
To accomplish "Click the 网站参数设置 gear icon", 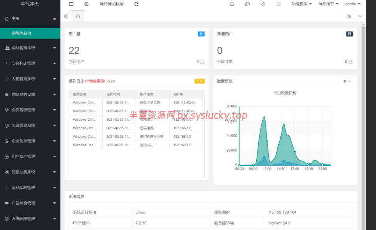I will click(x=7, y=95).
